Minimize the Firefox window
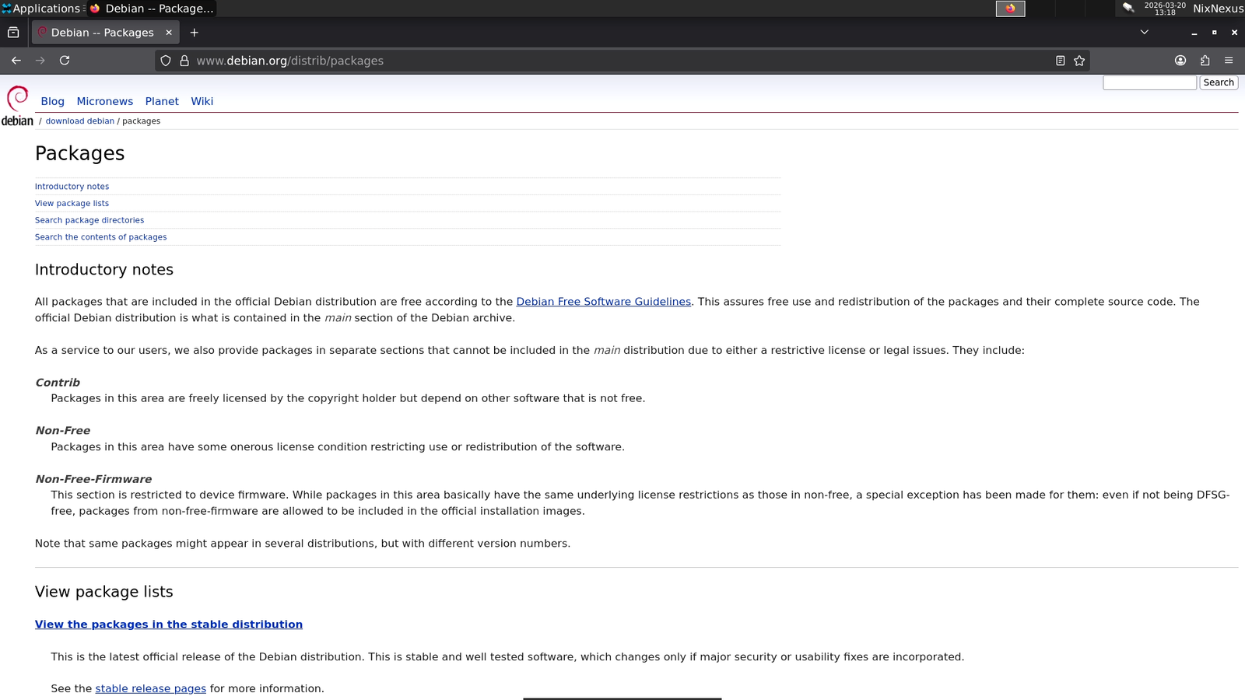The height and width of the screenshot is (700, 1245). tap(1194, 33)
